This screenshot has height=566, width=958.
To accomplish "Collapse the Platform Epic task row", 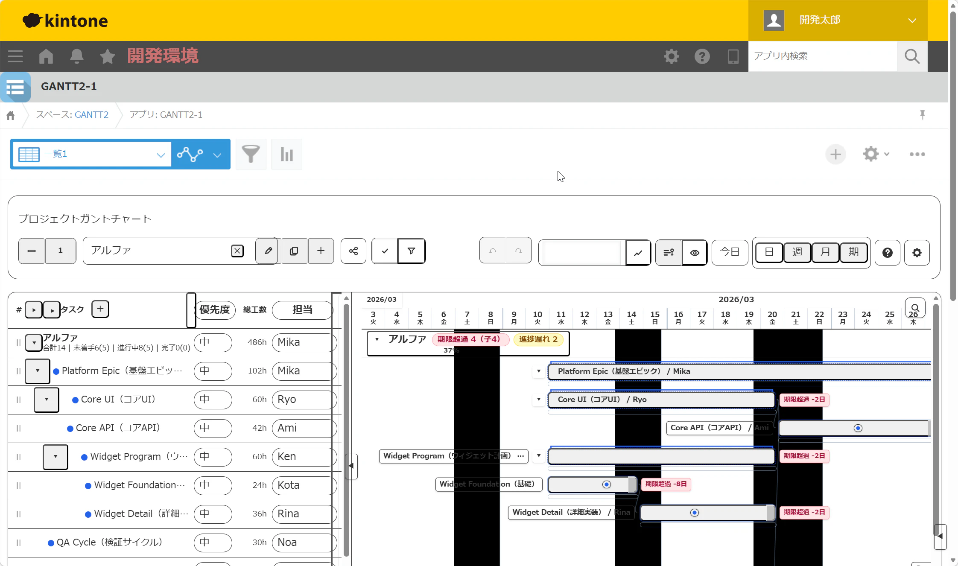I will pyautogui.click(x=38, y=371).
